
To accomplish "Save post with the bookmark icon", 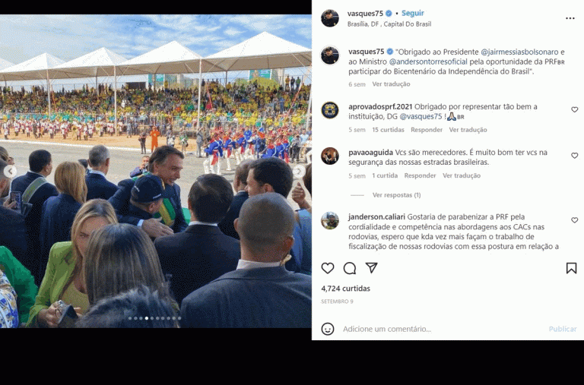I will click(571, 268).
